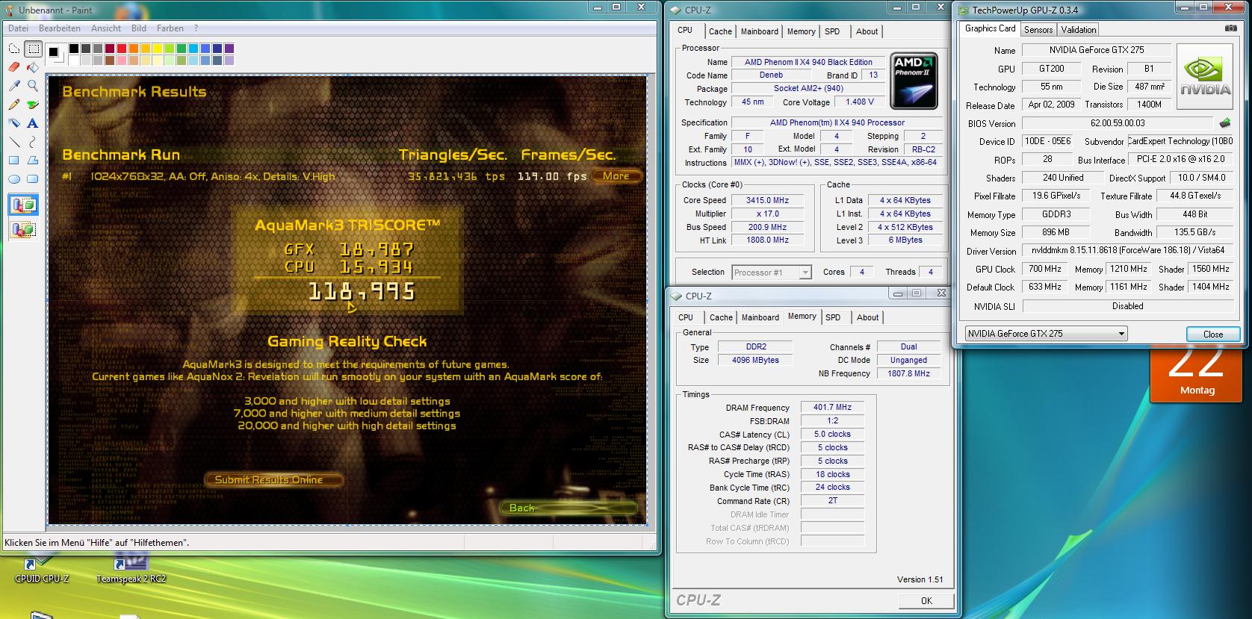Viewport: 1252px width, 619px height.
Task: Select the straight Line tool
Action: coord(14,142)
